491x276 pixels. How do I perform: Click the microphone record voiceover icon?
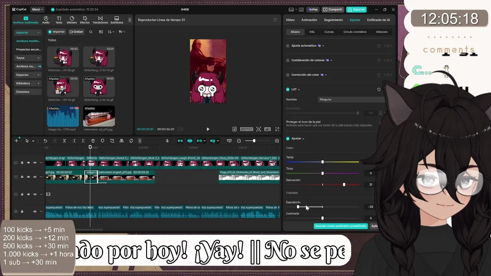[x=167, y=141]
